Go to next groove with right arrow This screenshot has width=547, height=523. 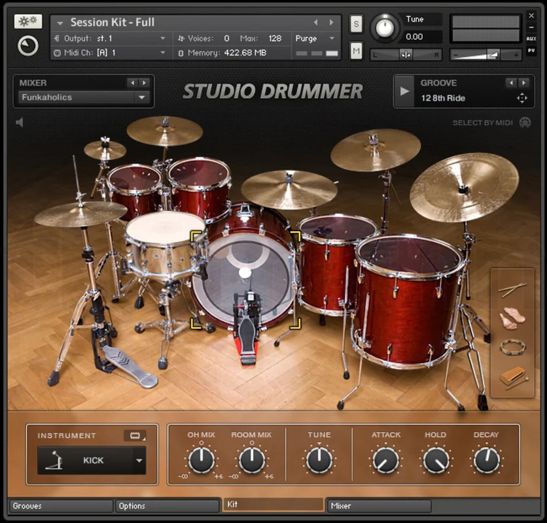pos(523,82)
